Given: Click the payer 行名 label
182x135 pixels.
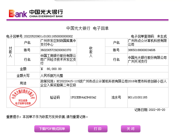Looking at the screenshot, I should pyautogui.click(x=27, y=59).
